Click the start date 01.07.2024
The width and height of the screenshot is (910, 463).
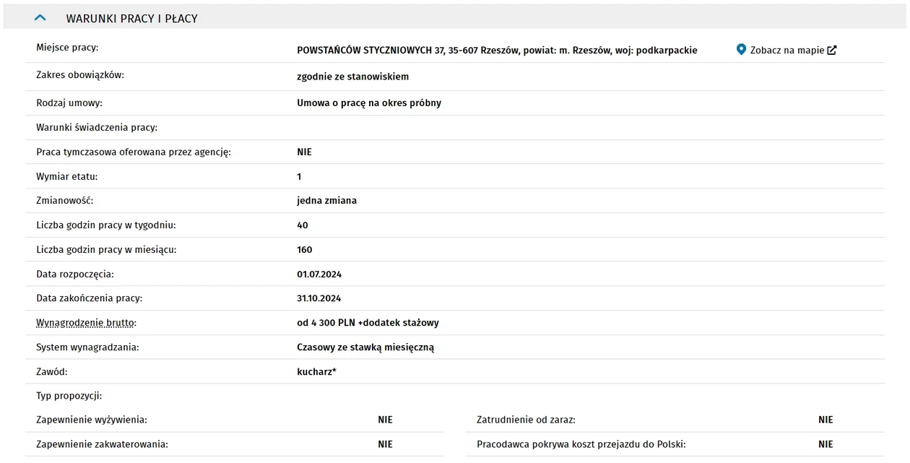(319, 274)
